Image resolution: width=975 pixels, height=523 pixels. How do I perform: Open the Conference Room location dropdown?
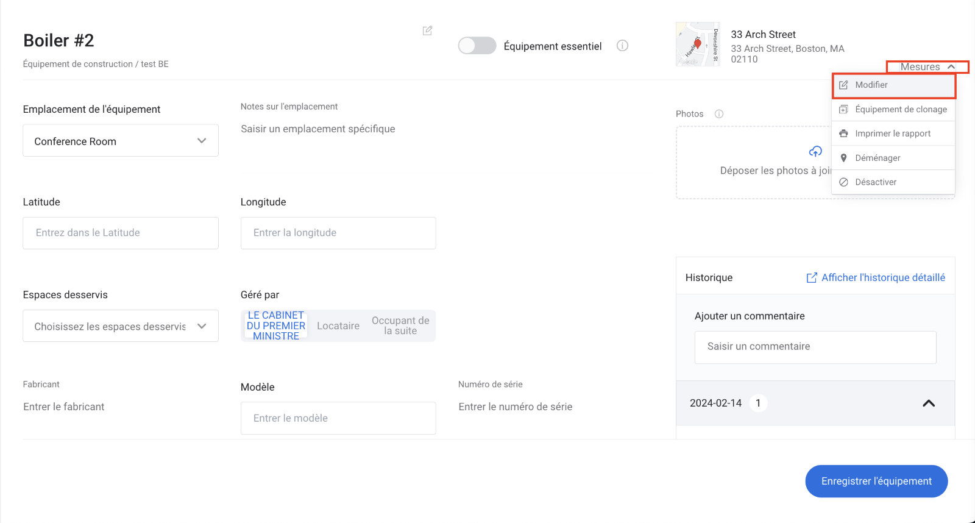(x=121, y=141)
